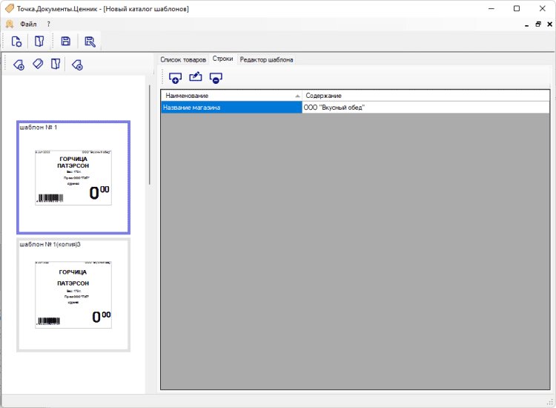Minimize the main application window

[x=491, y=8]
